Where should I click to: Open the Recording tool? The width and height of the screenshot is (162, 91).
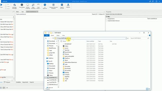tap(22, 6)
